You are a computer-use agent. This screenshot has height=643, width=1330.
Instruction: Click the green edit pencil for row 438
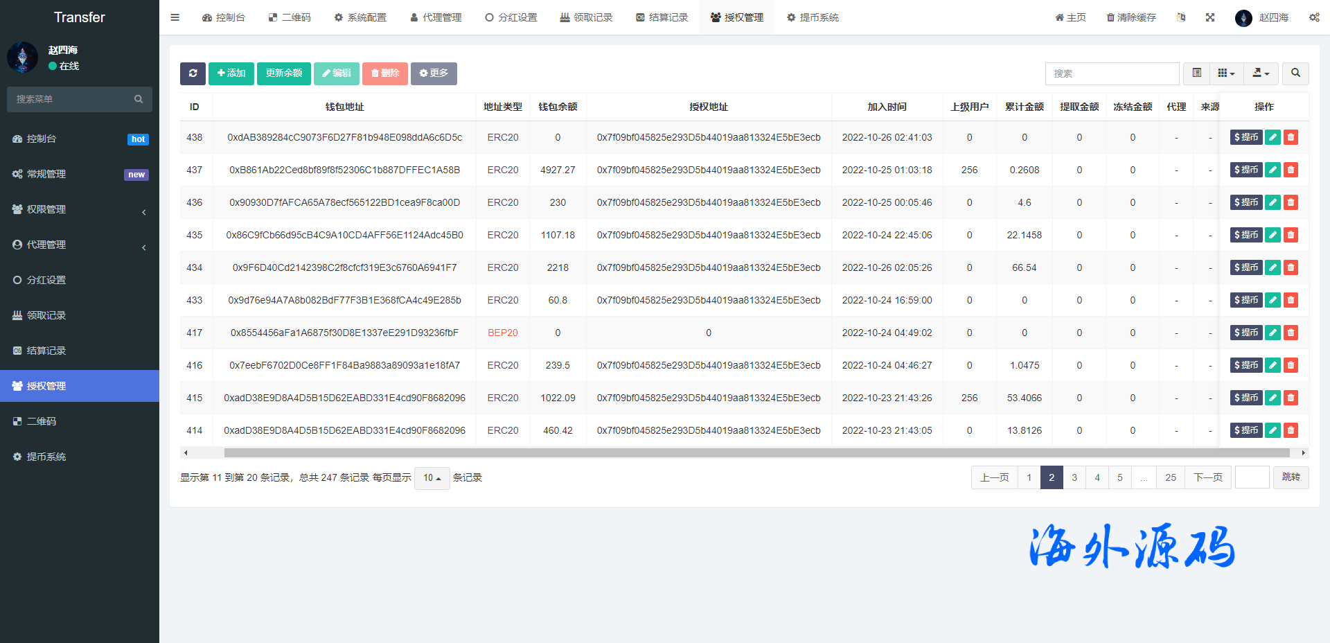tap(1273, 137)
